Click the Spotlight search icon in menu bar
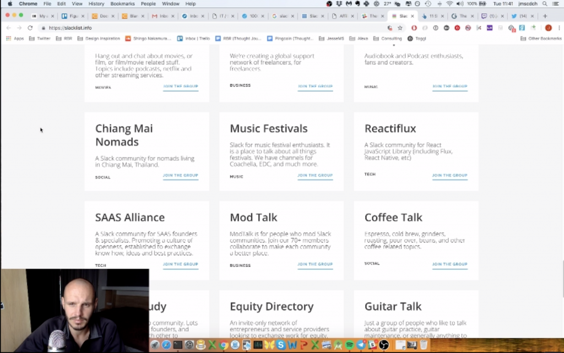564x353 pixels. [x=544, y=4]
